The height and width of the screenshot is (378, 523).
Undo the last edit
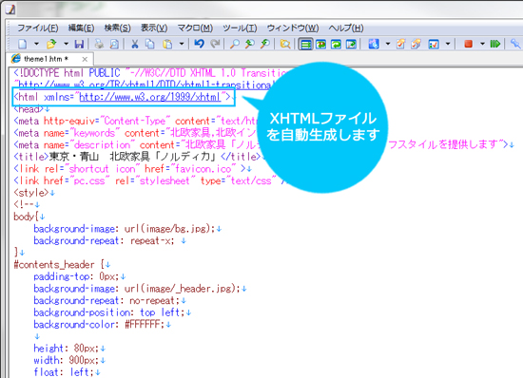pyautogui.click(x=199, y=44)
